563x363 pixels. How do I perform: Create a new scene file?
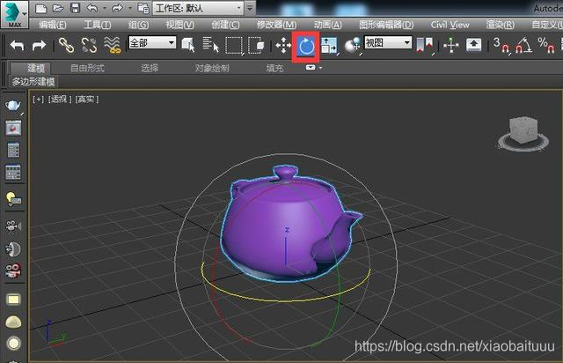coord(41,8)
